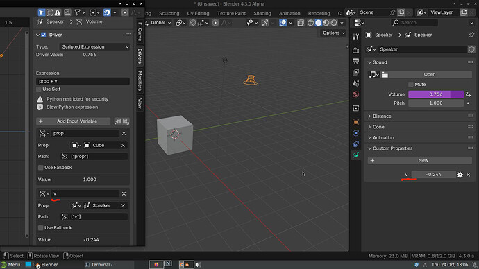Toggle viewport overlays icon
The image size is (479, 269).
[x=283, y=23]
